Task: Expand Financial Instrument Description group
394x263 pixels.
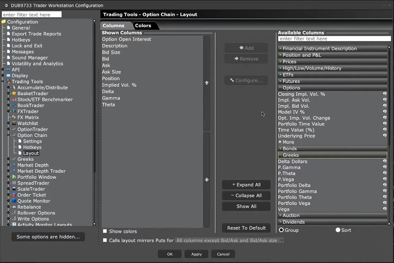Action: click(x=333, y=48)
